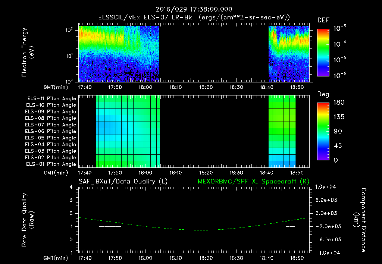Click 17:40 on the spectrogram time axis
Viewport: 382px width, 264px height.
tap(85, 87)
